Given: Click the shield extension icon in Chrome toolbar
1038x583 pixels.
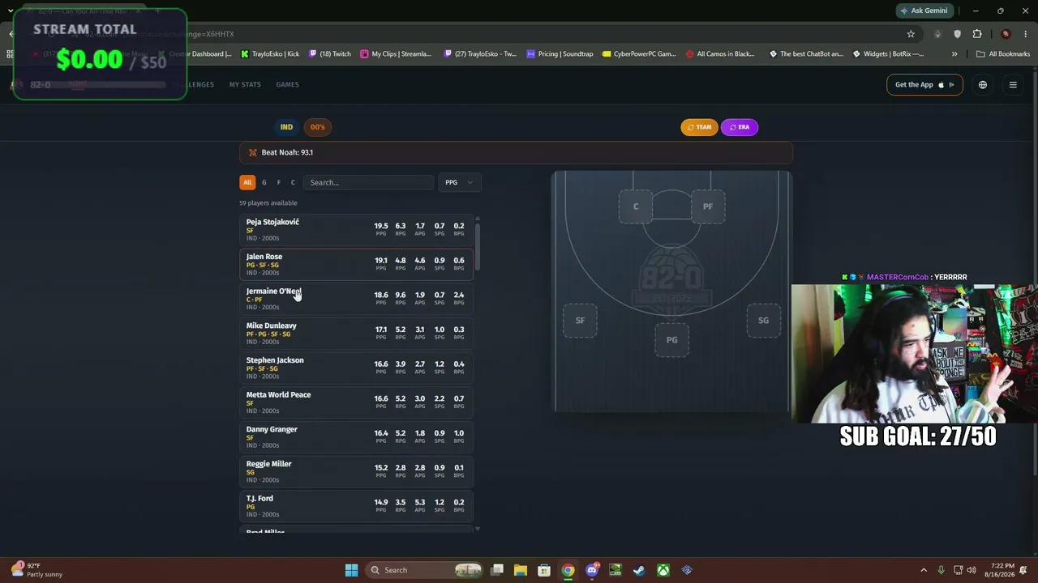Looking at the screenshot, I should [958, 34].
